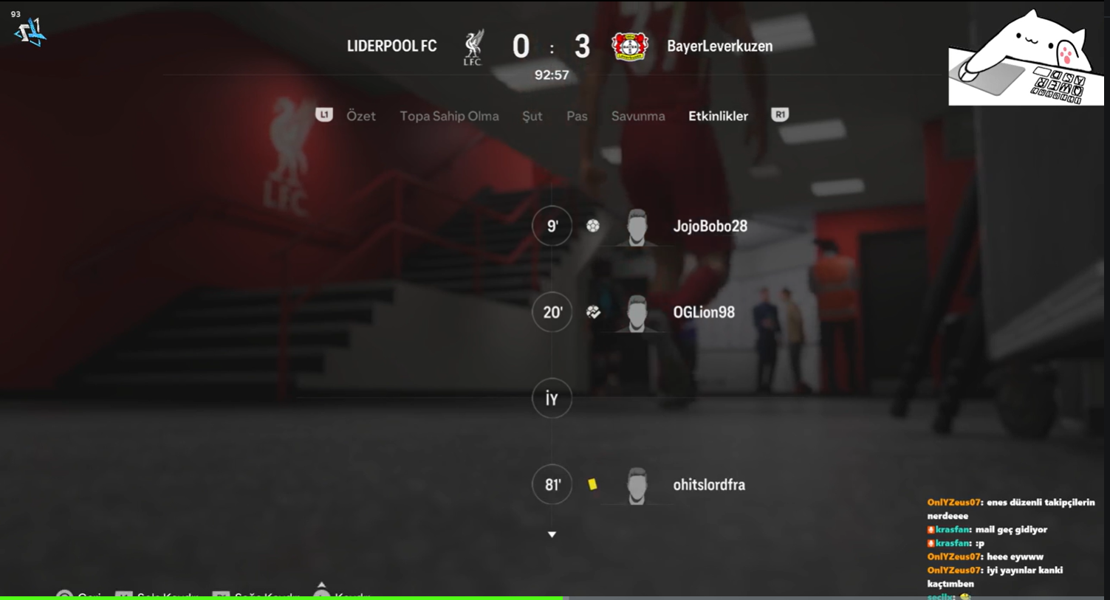Select the Etkinlikler tab
Viewport: 1110px width, 600px height.
[718, 116]
